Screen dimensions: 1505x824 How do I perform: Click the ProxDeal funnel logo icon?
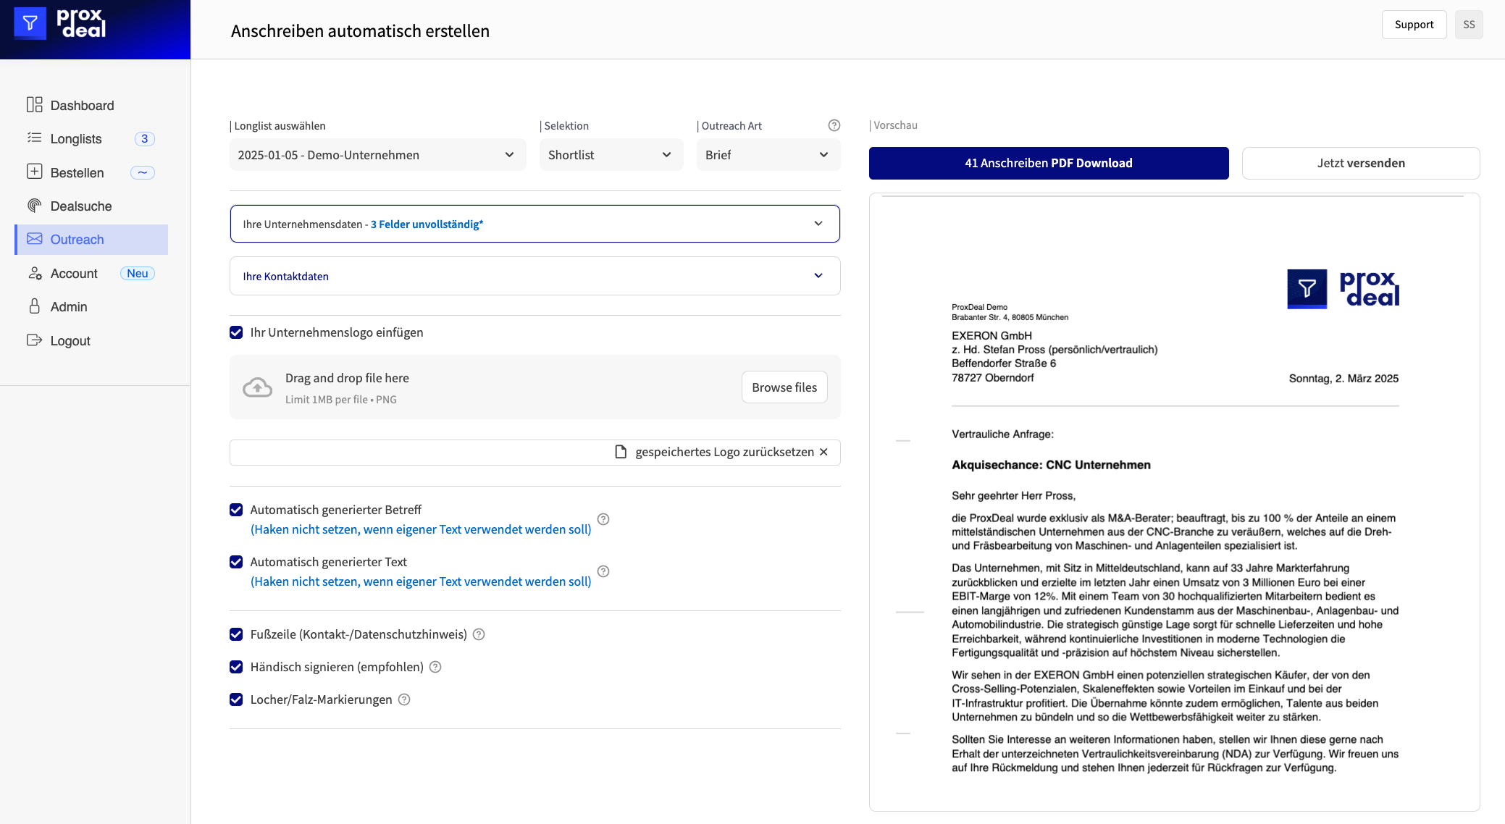[x=30, y=24]
